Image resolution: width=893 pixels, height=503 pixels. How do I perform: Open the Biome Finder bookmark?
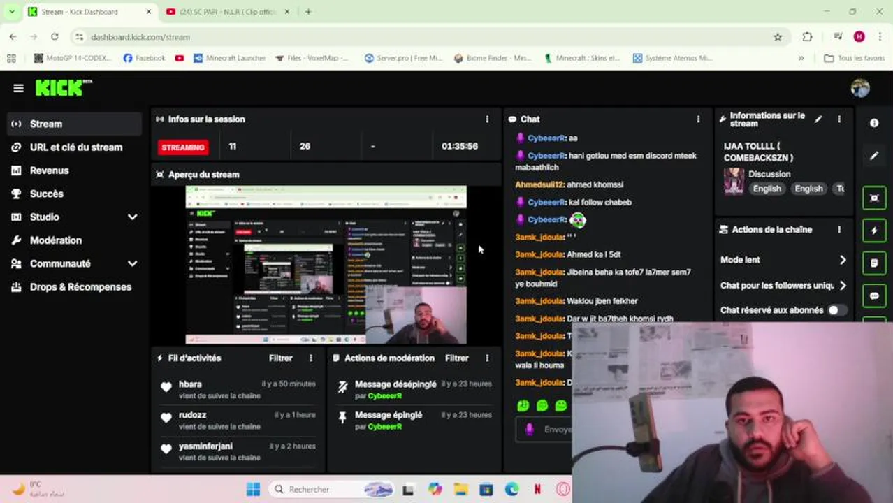[492, 58]
